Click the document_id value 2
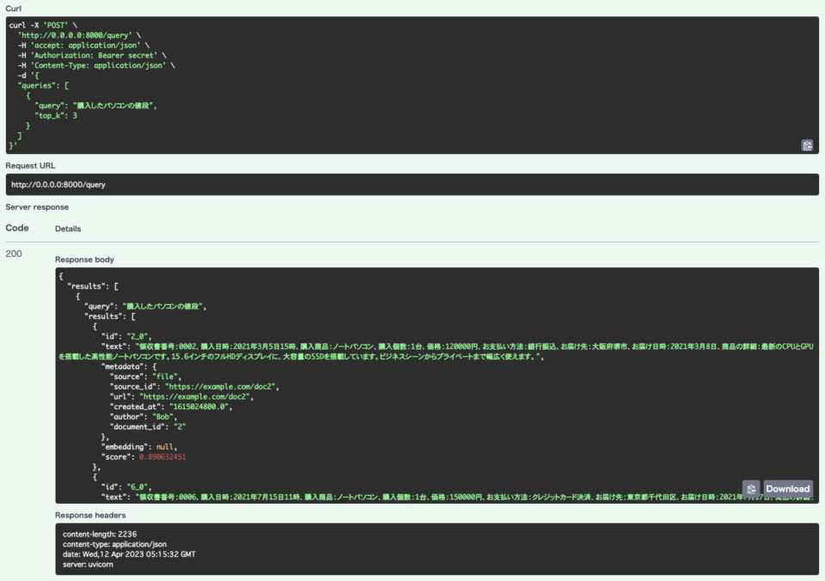The image size is (825, 581). click(x=178, y=426)
